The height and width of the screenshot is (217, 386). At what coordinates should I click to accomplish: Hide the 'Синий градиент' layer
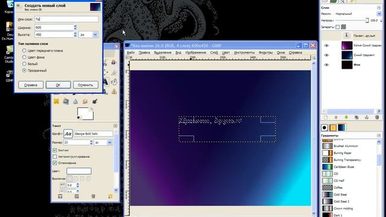pyautogui.click(x=326, y=55)
